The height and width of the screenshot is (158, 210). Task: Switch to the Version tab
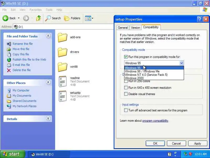(x=135, y=28)
